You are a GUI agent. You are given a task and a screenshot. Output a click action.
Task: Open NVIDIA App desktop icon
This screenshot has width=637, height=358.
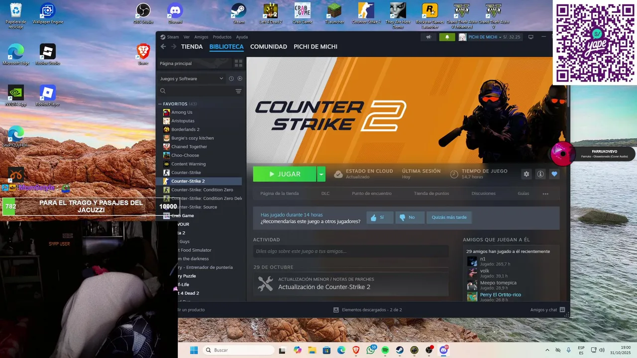pyautogui.click(x=16, y=95)
